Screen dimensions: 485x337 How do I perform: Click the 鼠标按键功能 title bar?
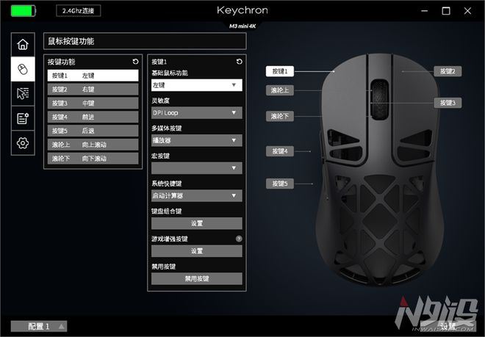point(145,41)
